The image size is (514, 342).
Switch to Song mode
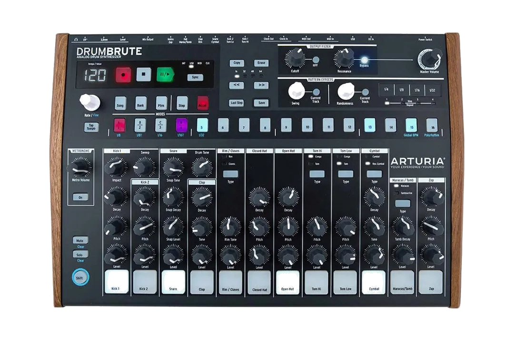(120, 103)
